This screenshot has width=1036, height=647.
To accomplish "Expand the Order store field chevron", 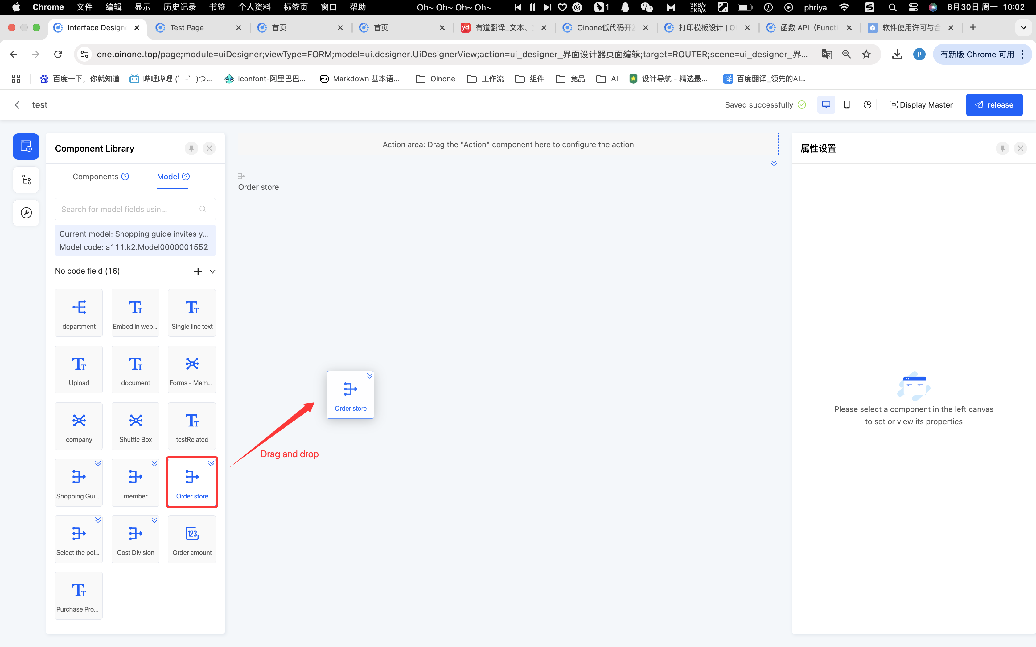I will 211,463.
